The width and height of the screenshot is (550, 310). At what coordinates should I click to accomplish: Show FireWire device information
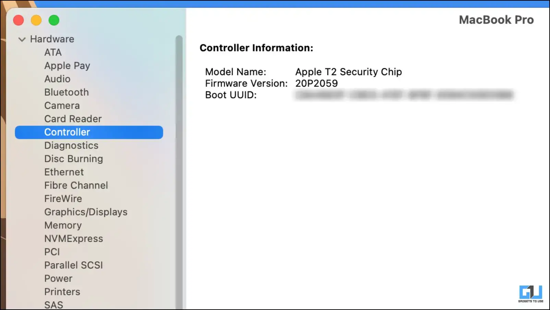click(63, 199)
